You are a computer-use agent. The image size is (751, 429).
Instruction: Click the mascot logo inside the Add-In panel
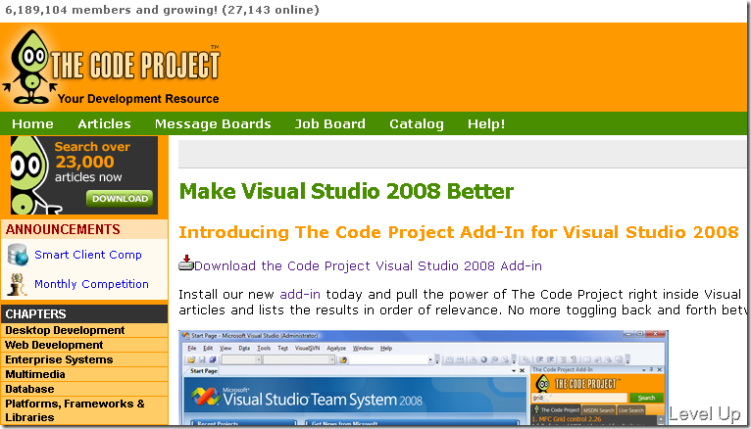[x=542, y=383]
